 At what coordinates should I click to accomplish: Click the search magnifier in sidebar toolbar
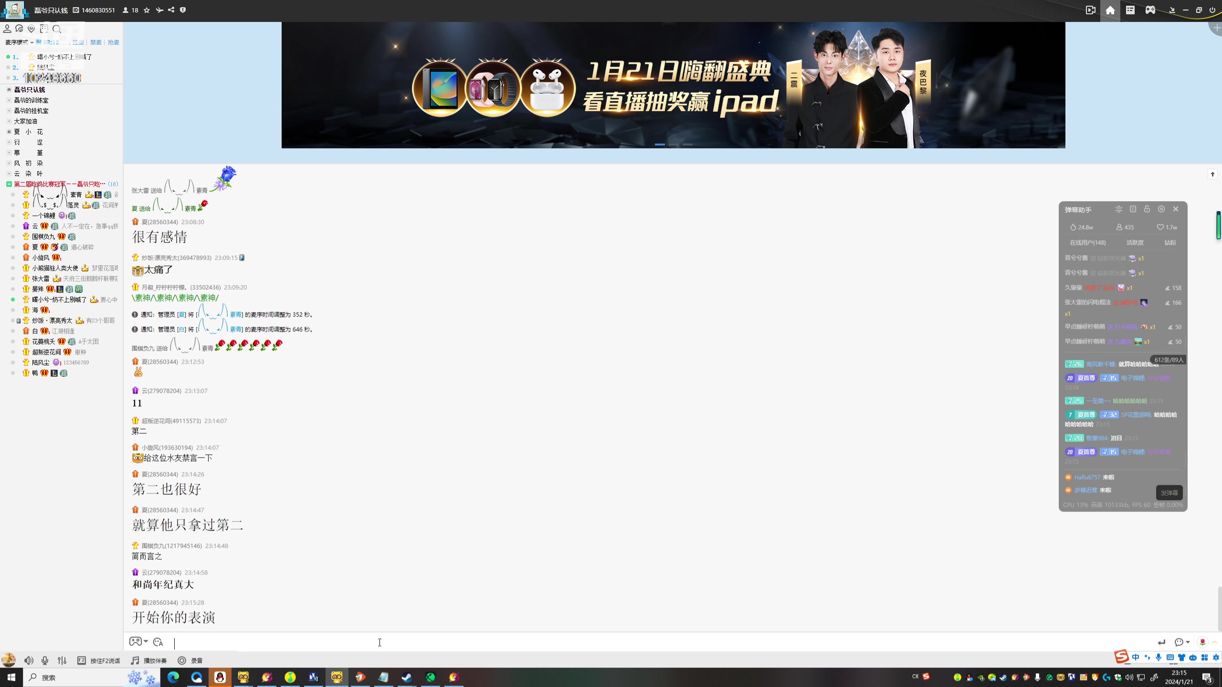[57, 29]
